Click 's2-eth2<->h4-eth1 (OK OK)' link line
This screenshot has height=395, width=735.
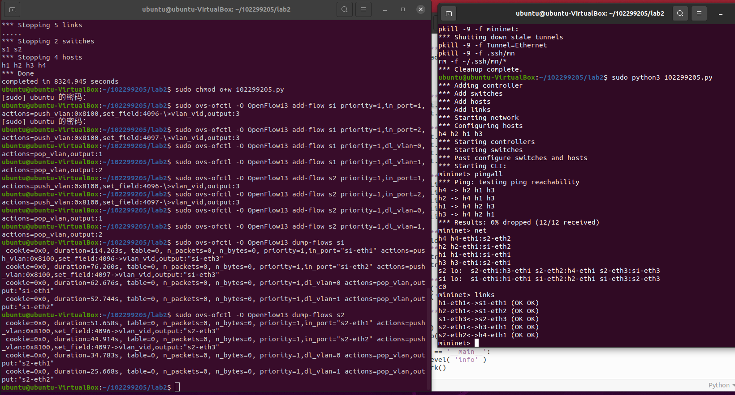[489, 335]
